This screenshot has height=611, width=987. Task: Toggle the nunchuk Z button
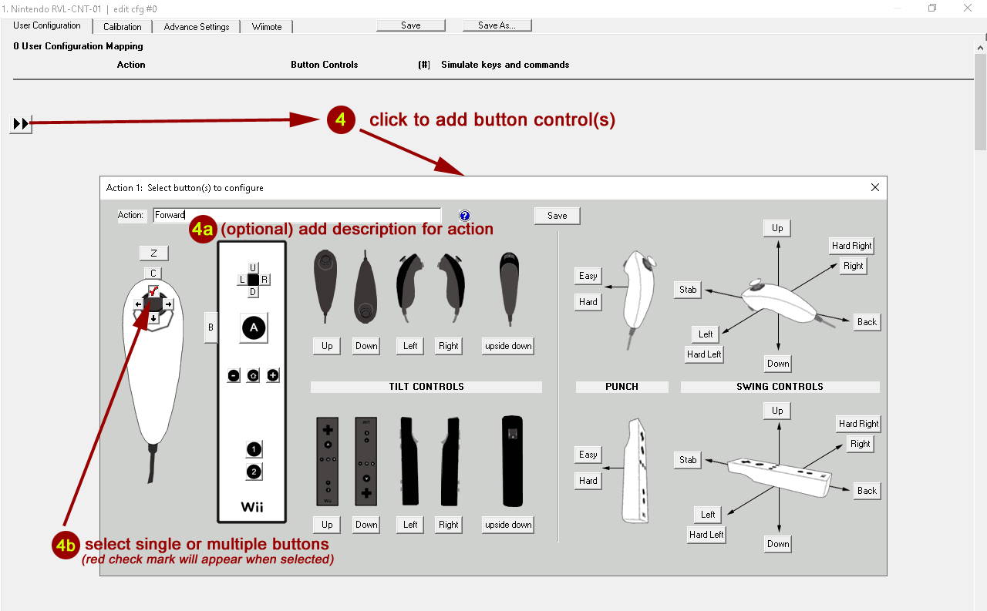pos(153,253)
